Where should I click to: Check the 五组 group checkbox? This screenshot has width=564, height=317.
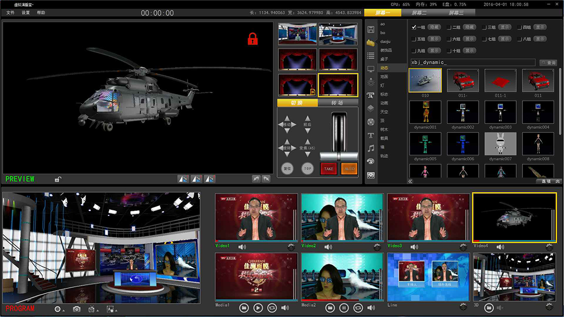[x=413, y=39]
